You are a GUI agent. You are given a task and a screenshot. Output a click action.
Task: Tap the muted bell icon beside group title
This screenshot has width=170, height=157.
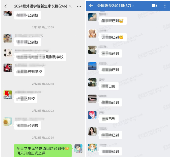coord(70,6)
